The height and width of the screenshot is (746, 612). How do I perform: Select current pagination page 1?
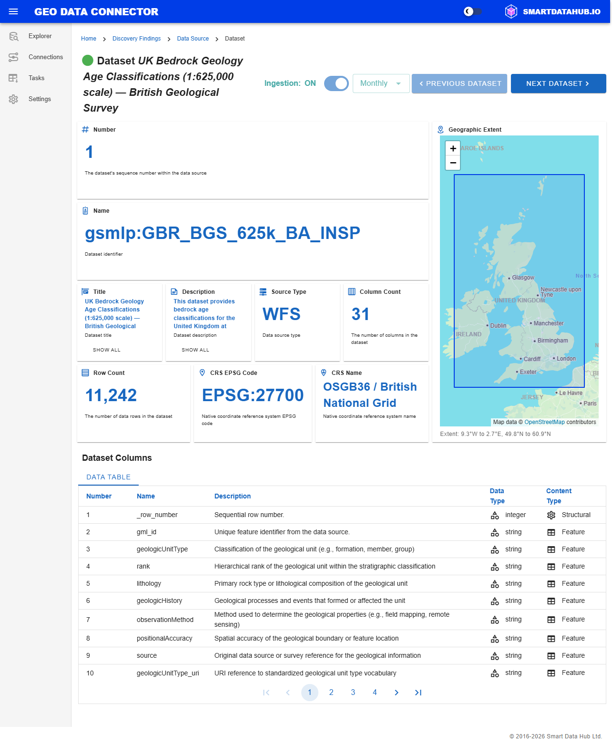coord(310,693)
